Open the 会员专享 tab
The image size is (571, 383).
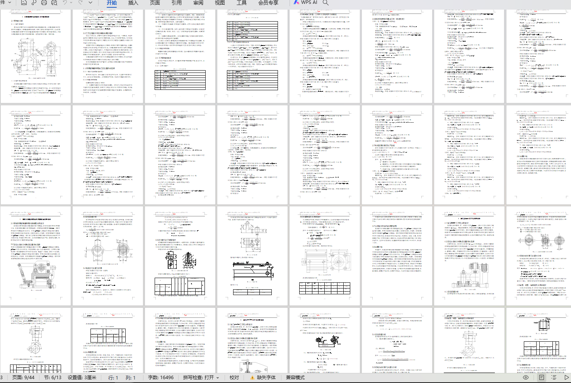(268, 3)
